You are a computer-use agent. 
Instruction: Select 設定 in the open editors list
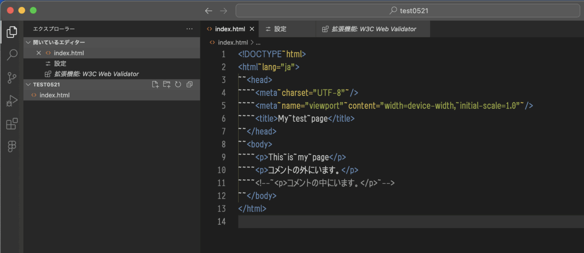(60, 63)
